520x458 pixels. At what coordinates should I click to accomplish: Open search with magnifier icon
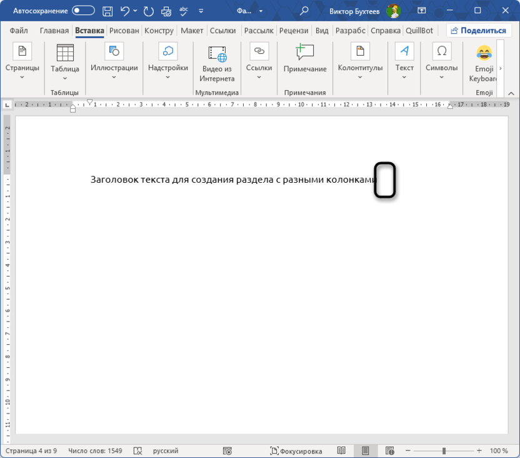click(x=304, y=11)
